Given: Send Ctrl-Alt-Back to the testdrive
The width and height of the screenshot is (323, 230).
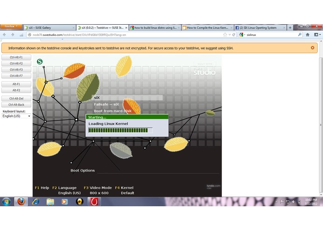Looking at the screenshot, I should click(x=16, y=105).
